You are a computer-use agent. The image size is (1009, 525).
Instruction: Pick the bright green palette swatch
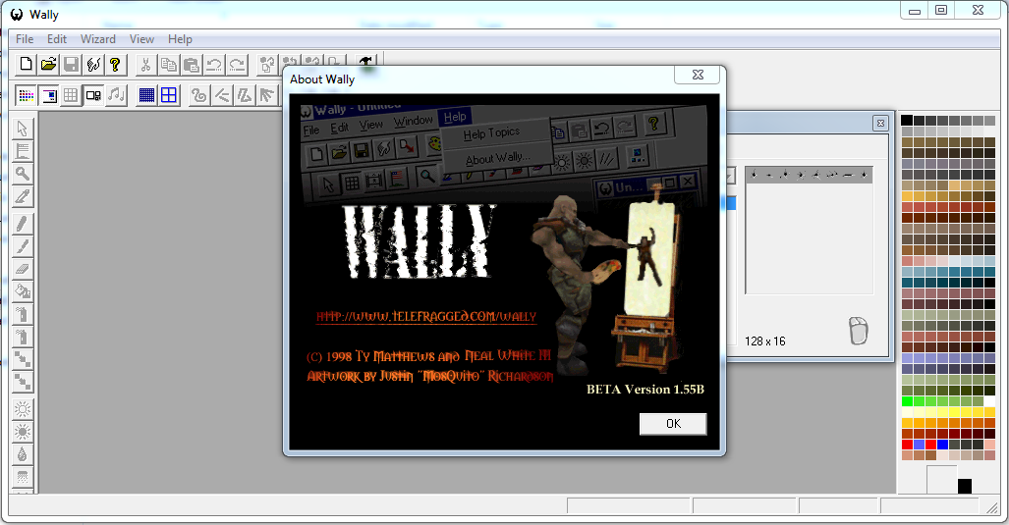coord(907,401)
